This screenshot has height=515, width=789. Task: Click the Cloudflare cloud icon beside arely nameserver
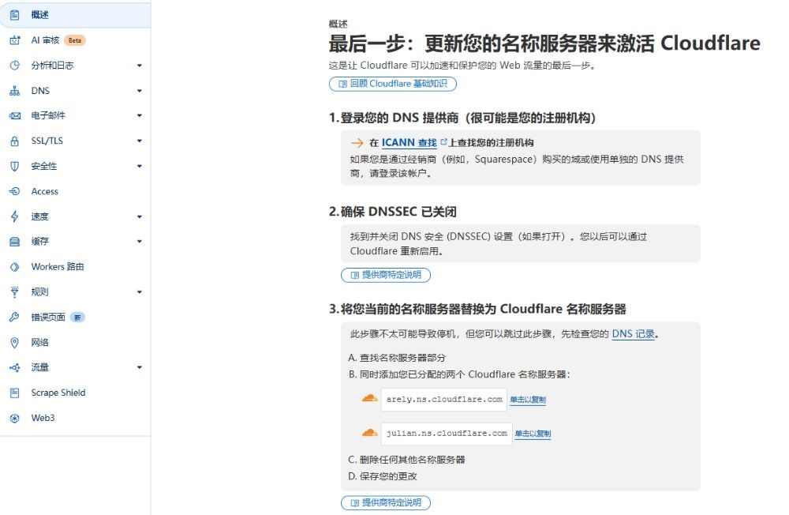pos(370,399)
